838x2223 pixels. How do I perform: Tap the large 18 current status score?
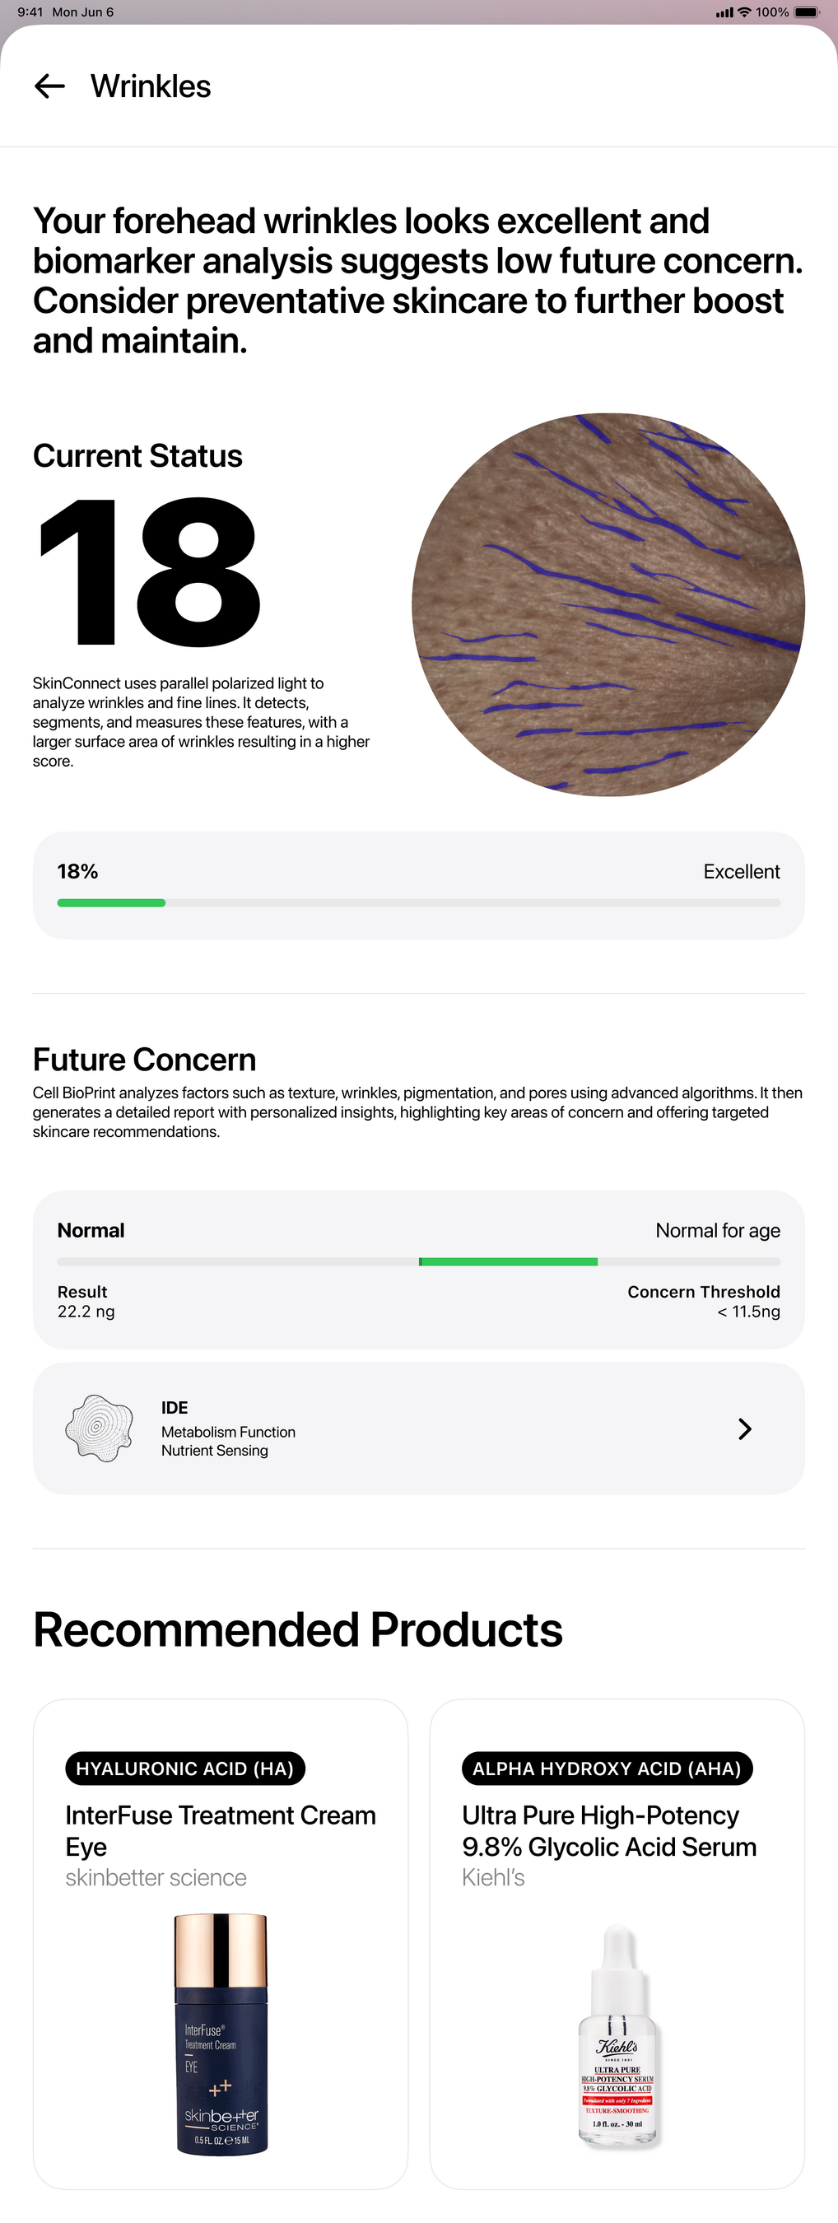[148, 572]
